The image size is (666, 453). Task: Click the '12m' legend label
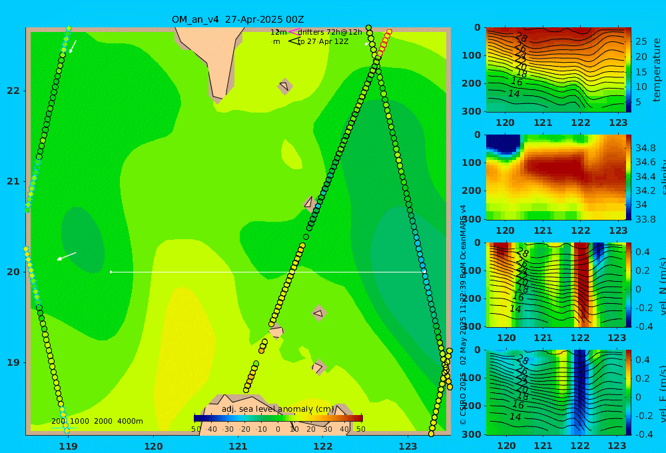(278, 32)
